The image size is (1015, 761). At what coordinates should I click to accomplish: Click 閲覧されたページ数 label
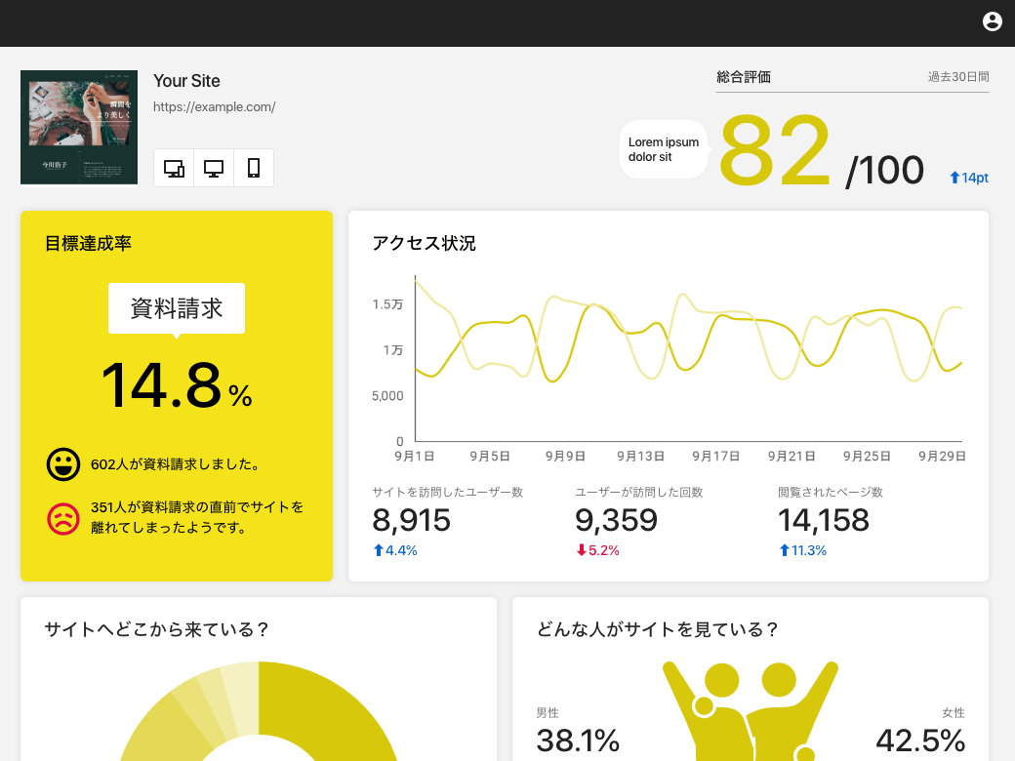click(x=831, y=493)
